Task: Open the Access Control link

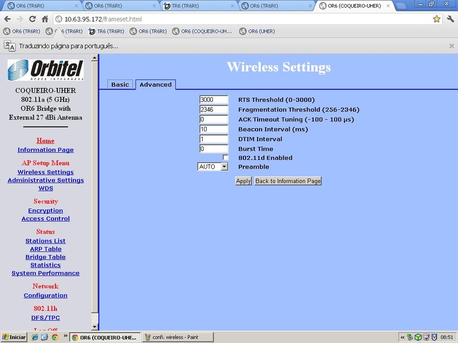Action: (x=46, y=219)
